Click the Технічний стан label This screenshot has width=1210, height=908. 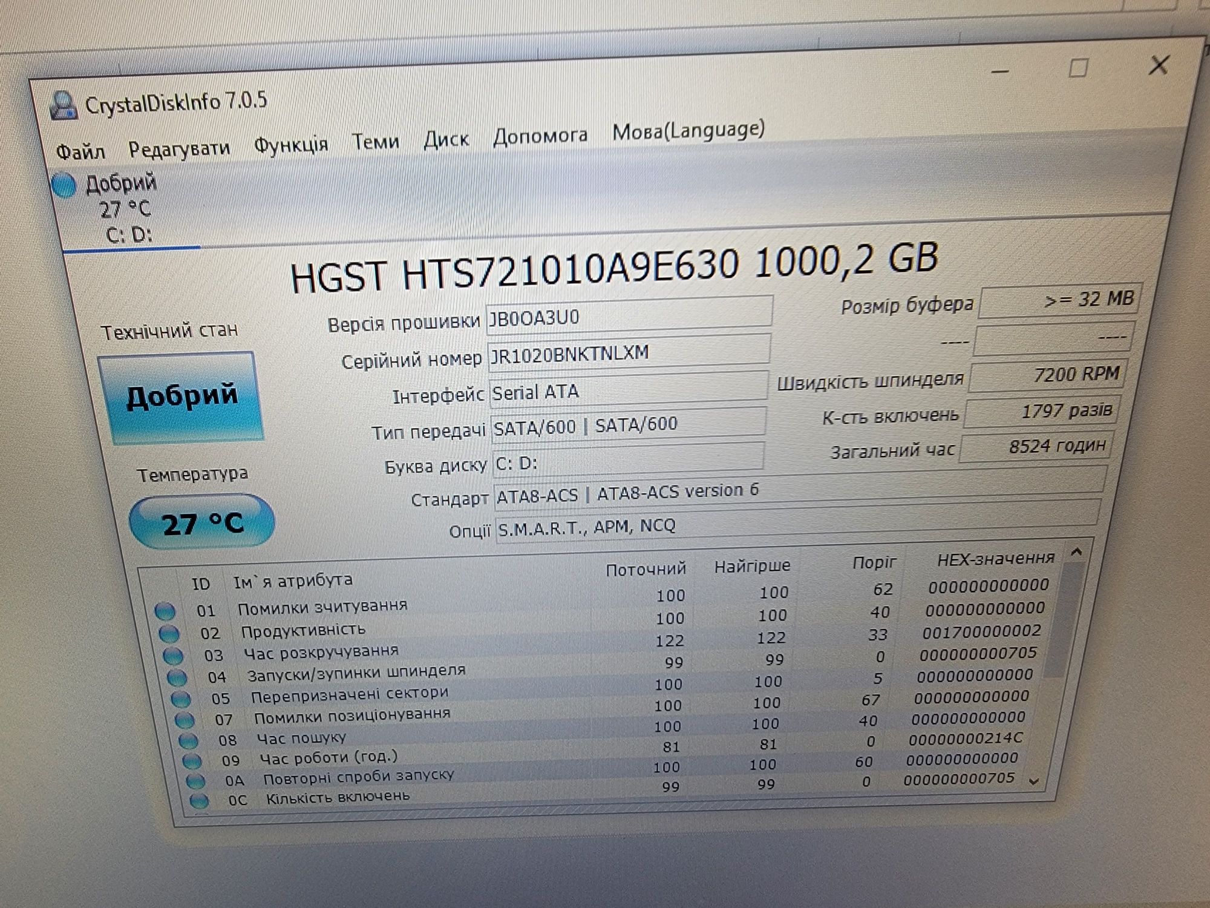(169, 331)
